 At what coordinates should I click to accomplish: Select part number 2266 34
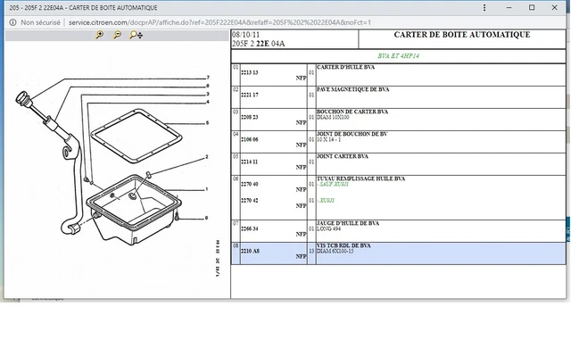(x=250, y=228)
